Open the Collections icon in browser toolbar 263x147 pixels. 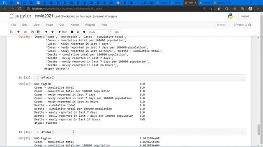(242, 9)
